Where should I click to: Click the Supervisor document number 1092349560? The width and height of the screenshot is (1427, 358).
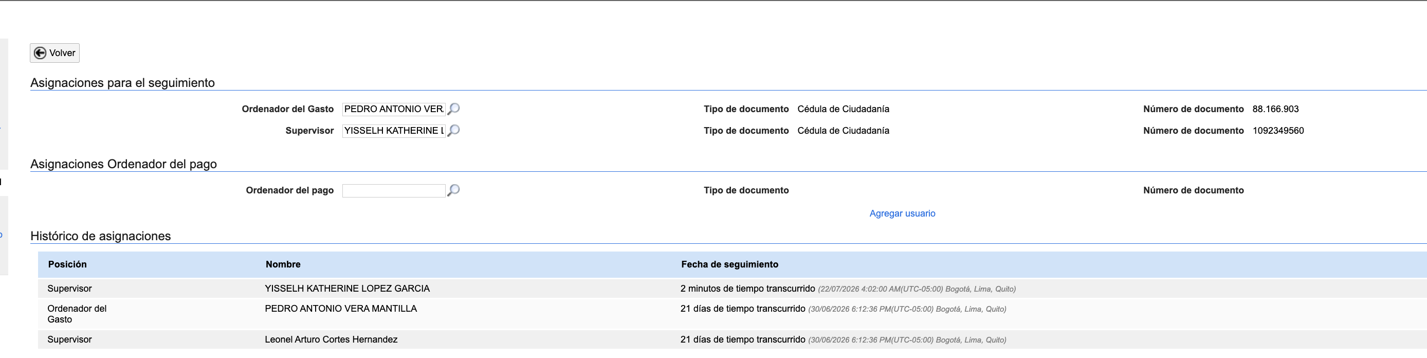[x=1278, y=131]
